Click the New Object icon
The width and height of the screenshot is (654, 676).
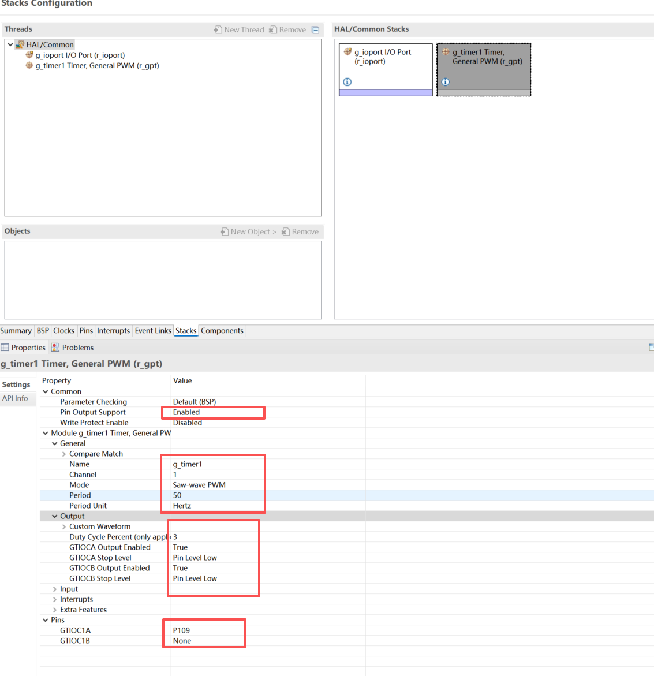(x=225, y=231)
